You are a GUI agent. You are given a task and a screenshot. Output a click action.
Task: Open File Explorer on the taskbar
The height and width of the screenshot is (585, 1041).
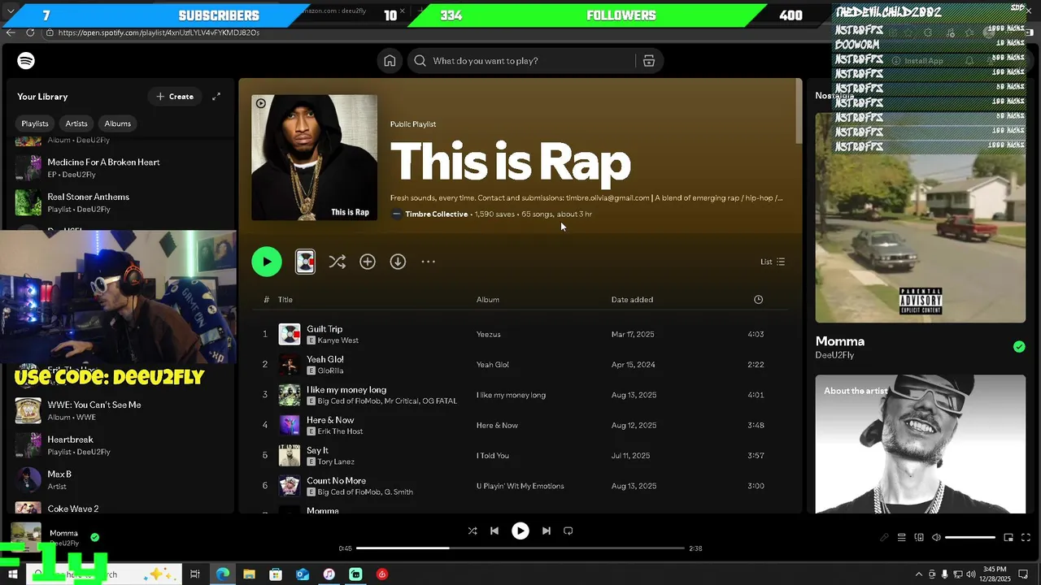click(249, 574)
